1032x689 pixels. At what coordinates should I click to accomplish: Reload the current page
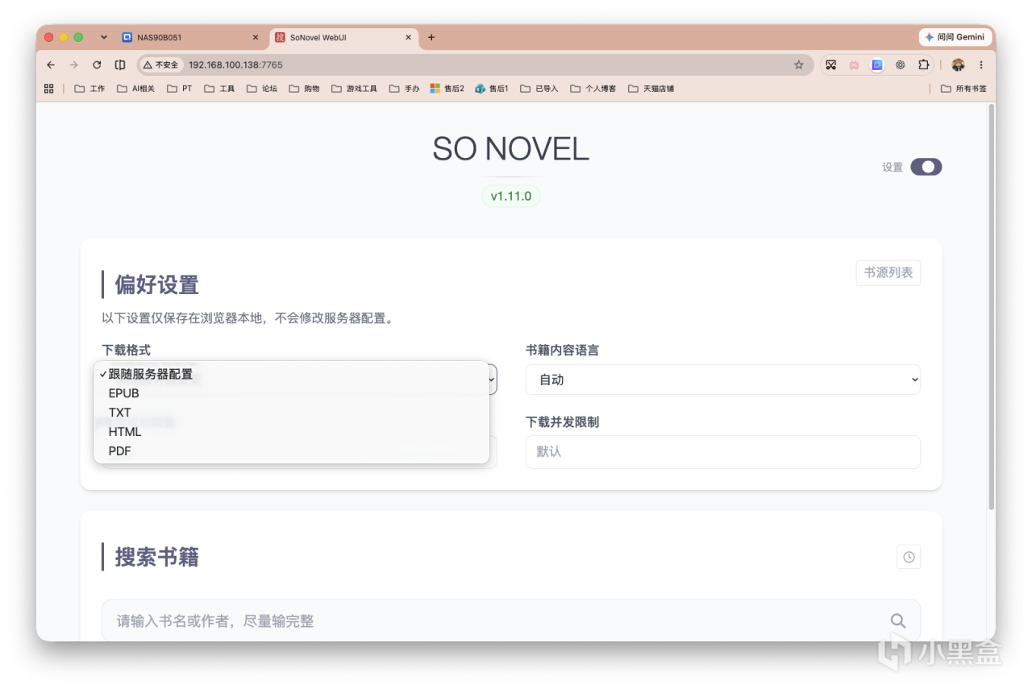pyautogui.click(x=97, y=65)
